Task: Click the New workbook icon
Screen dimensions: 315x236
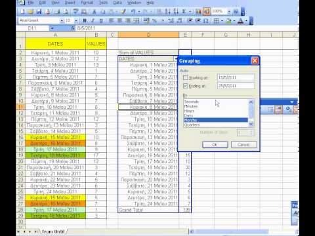Action: (x=23, y=12)
